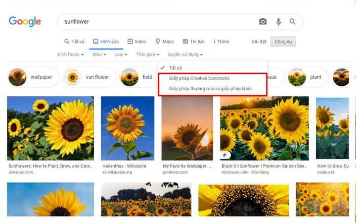The image size is (356, 223).
Task: Open the close-up sunflower center thumbnail
Action: [x=244, y=200]
